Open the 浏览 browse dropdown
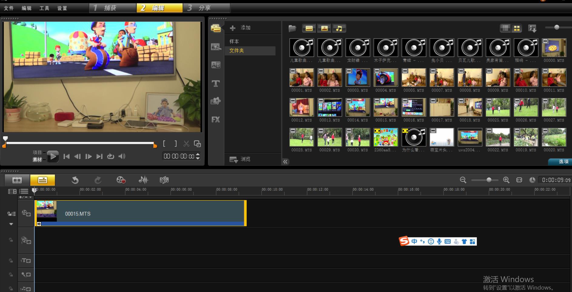Viewport: 572px width, 292px height. 240,159
